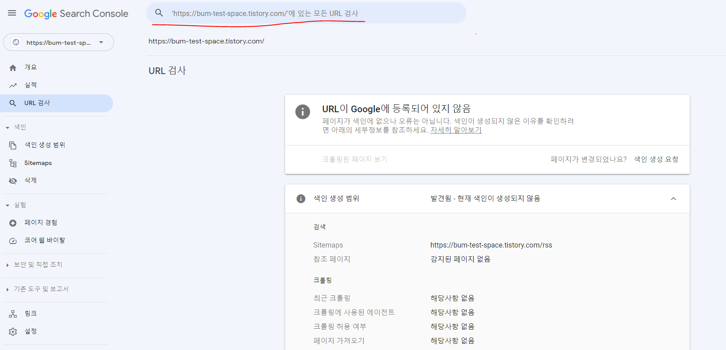Click the inspected URL text under search bar

click(206, 41)
